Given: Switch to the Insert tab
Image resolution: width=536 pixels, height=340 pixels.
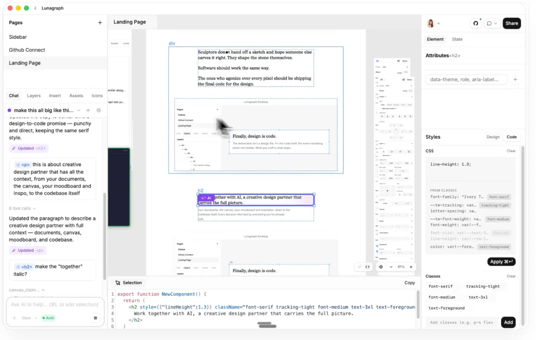Looking at the screenshot, I should point(55,96).
